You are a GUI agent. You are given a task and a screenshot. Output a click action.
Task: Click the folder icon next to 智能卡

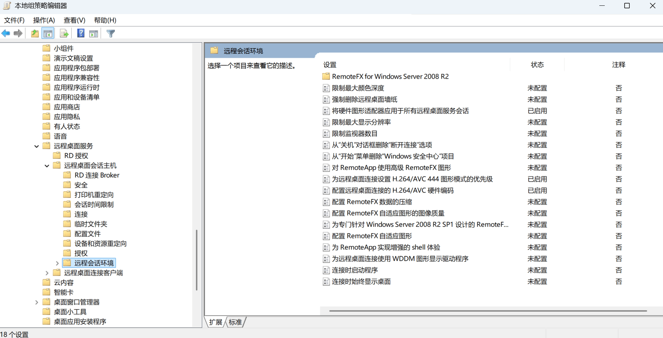(x=46, y=292)
